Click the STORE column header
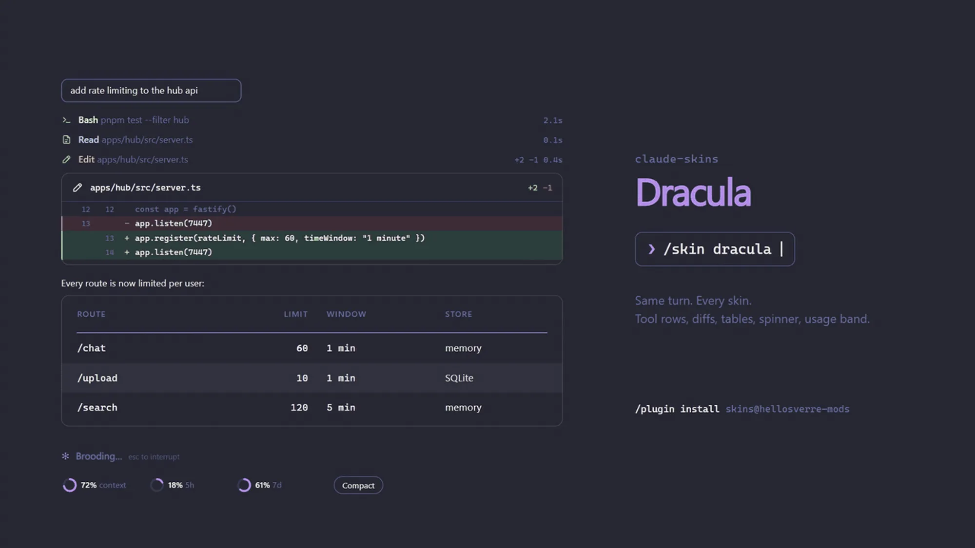This screenshot has width=975, height=548. point(458,314)
